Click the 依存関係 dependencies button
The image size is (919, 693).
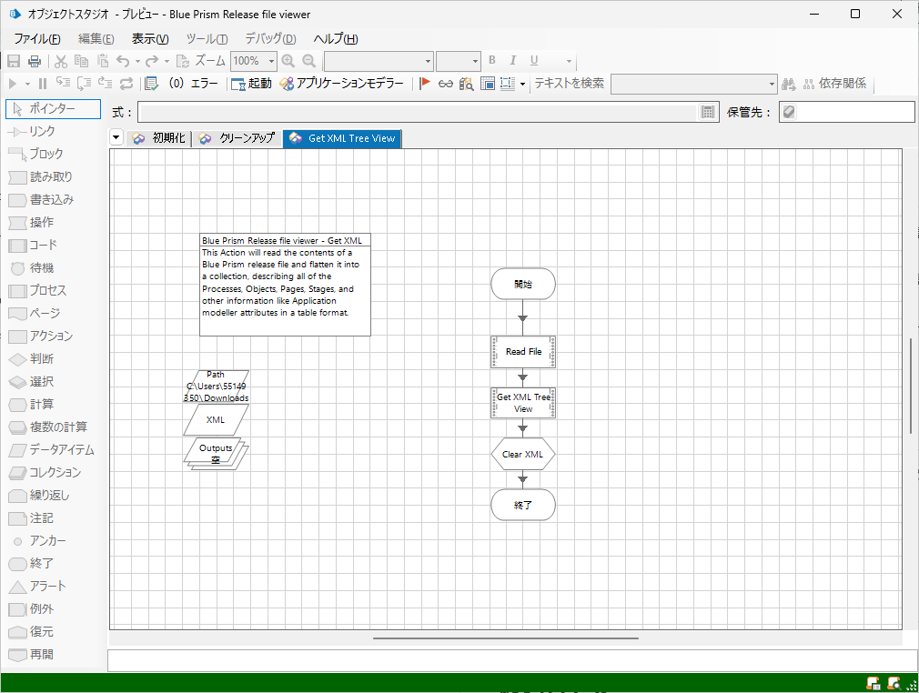point(834,84)
